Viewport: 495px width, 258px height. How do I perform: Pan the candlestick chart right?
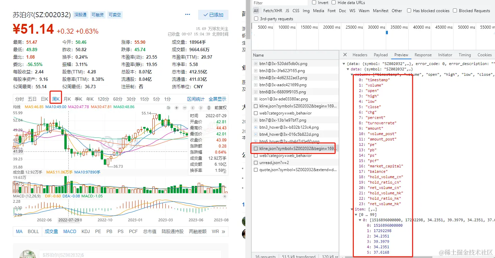coord(201,108)
